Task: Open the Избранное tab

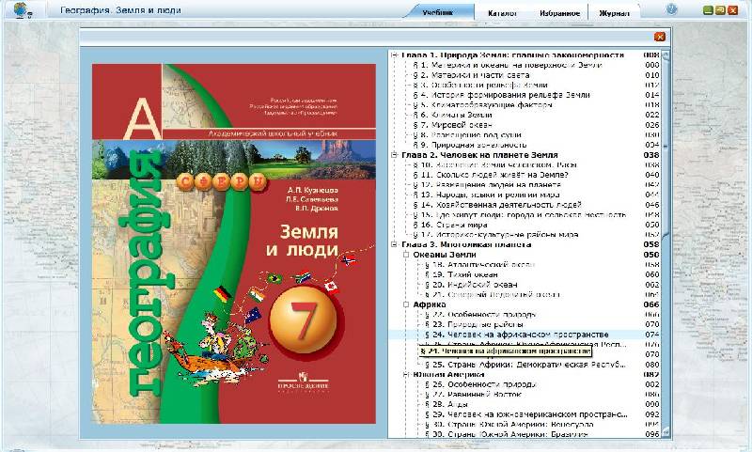Action: point(559,13)
